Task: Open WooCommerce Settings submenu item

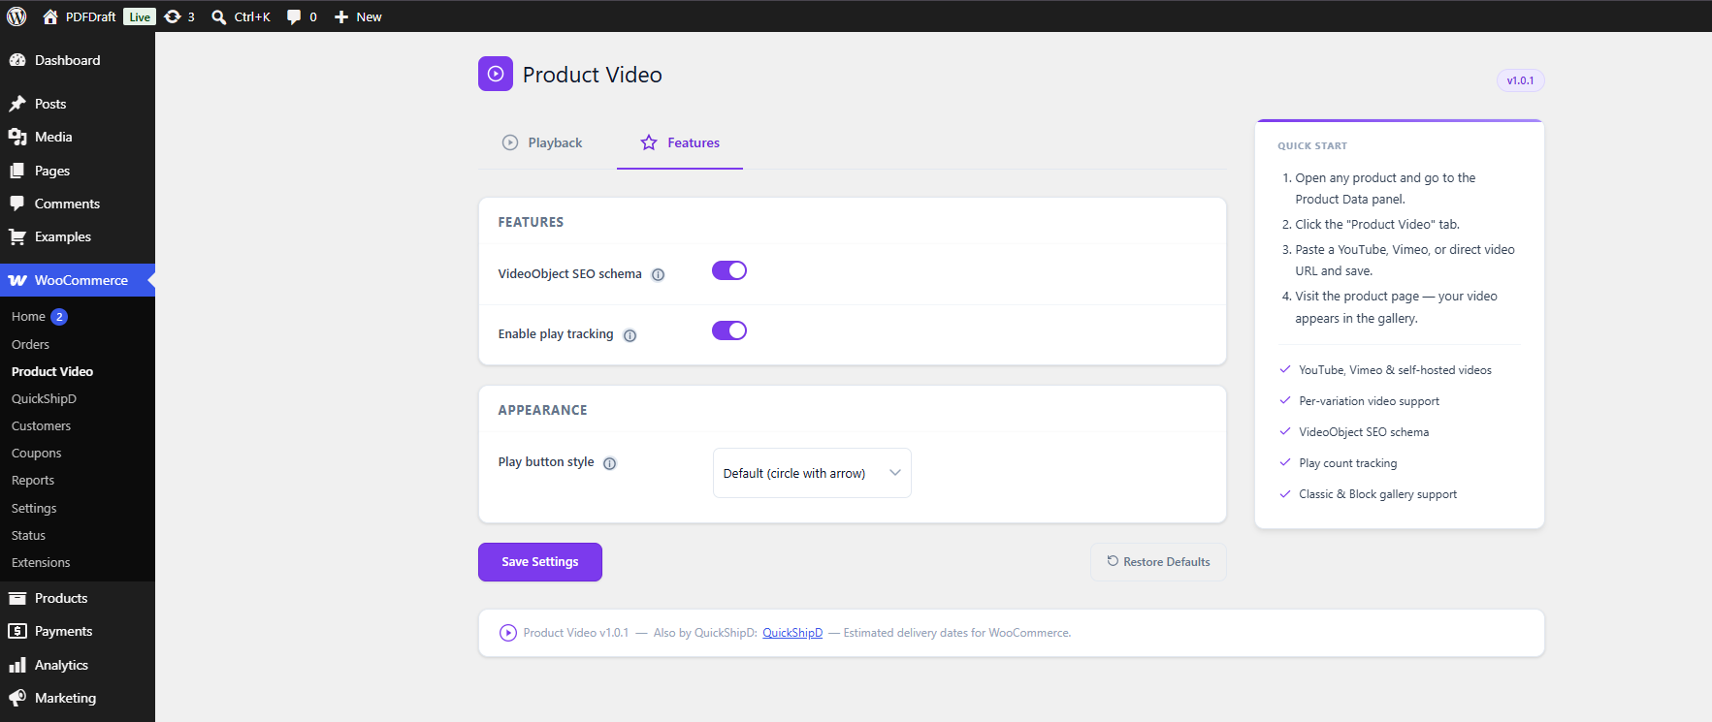Action: pos(34,508)
